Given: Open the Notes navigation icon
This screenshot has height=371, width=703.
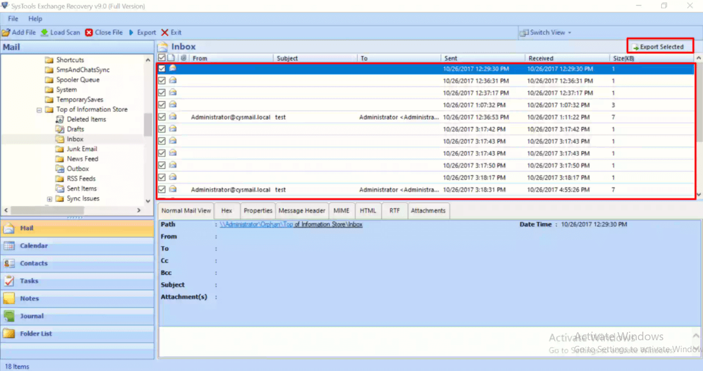Looking at the screenshot, I should pyautogui.click(x=9, y=299).
